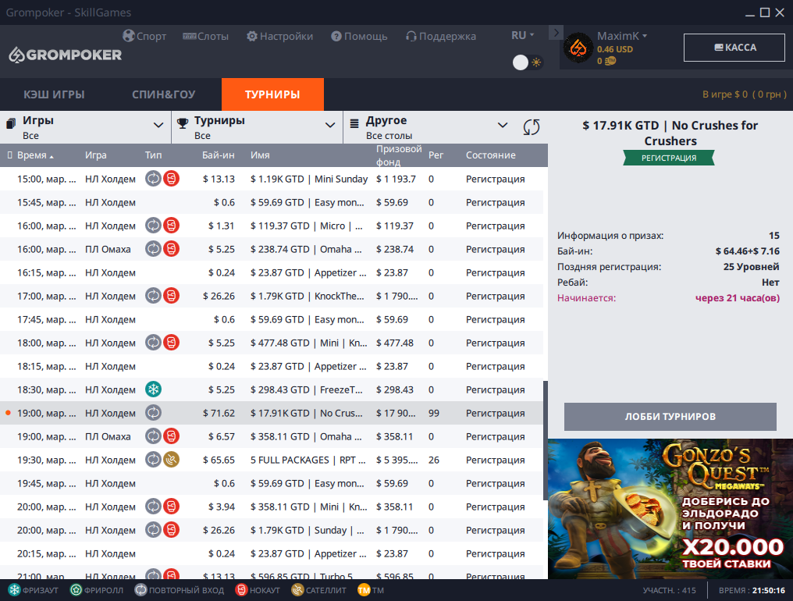This screenshot has width=793, height=601.
Task: Click the re-entry icon on Mini Sunday row
Action: click(x=153, y=179)
